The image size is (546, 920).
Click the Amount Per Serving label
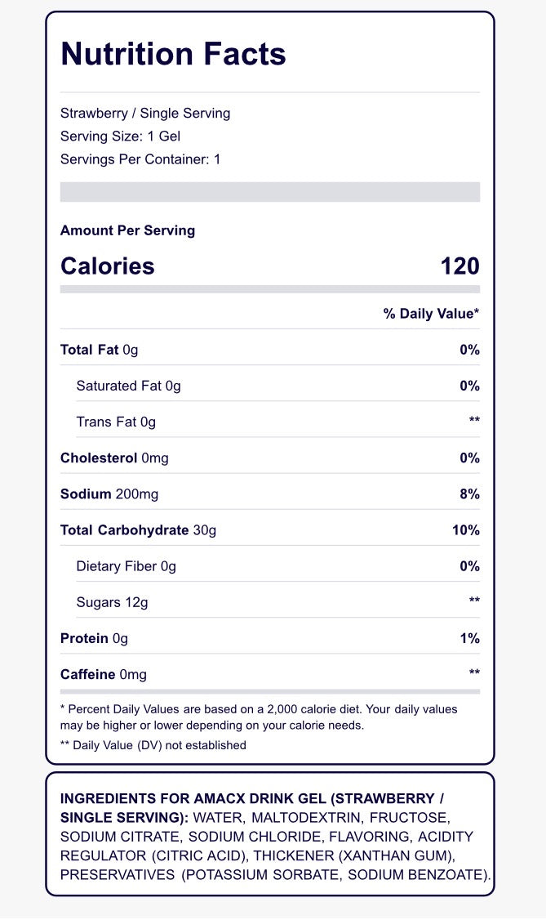click(127, 230)
